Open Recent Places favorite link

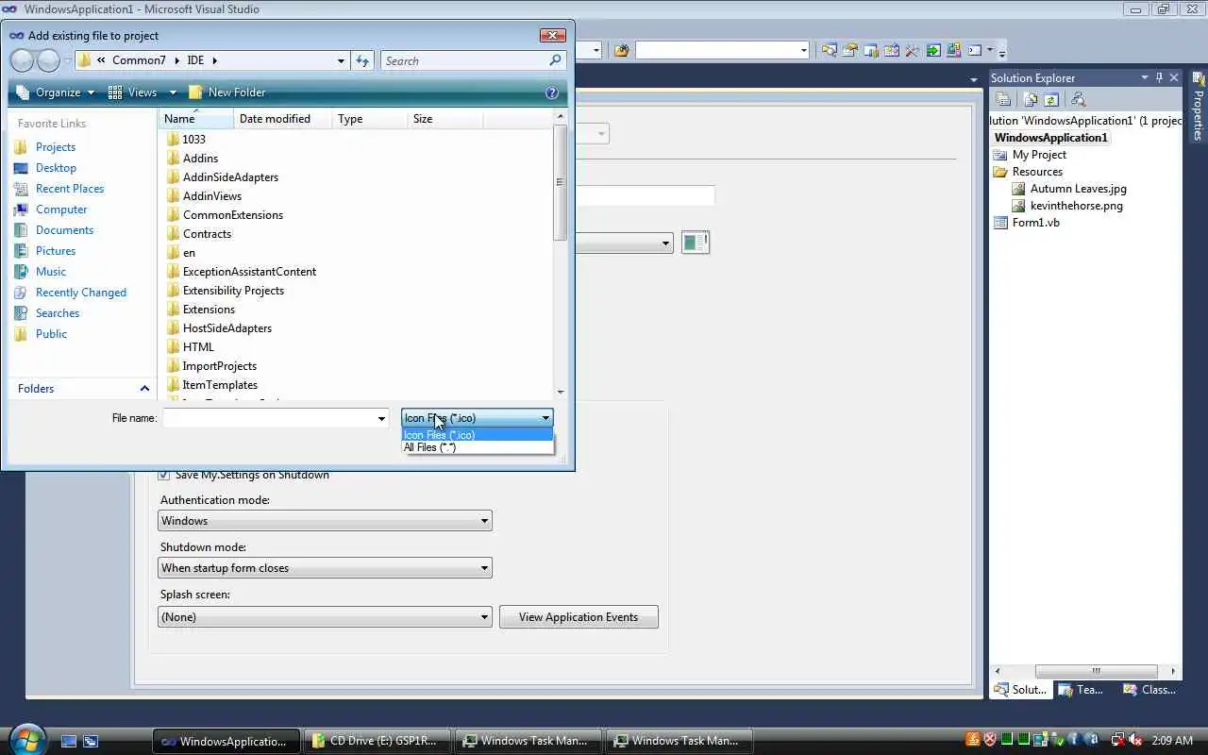(70, 189)
